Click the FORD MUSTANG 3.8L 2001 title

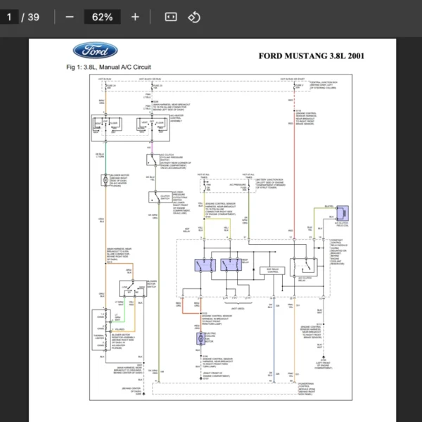tap(312, 56)
